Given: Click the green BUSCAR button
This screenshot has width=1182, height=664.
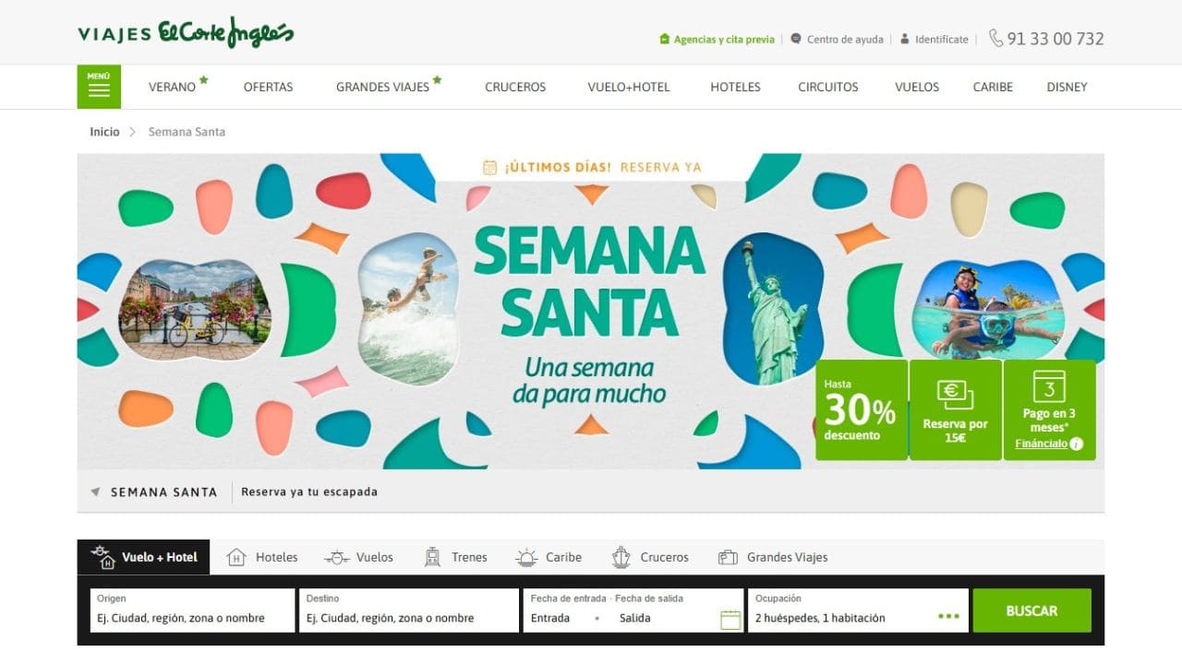Looking at the screenshot, I should pos(1031,611).
